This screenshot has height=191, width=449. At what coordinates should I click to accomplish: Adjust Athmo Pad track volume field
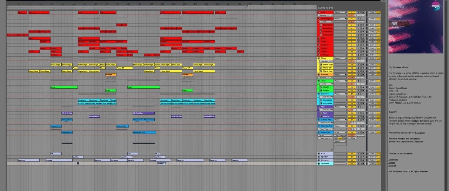click(x=351, y=123)
